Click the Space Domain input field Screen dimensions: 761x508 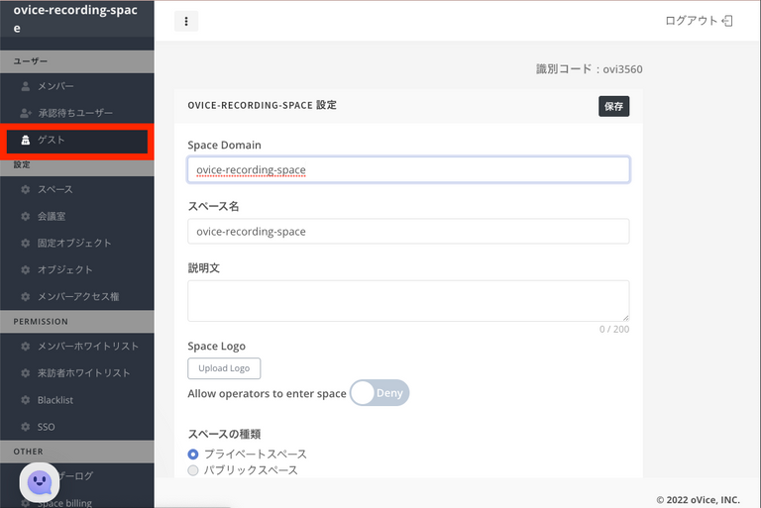(x=408, y=169)
